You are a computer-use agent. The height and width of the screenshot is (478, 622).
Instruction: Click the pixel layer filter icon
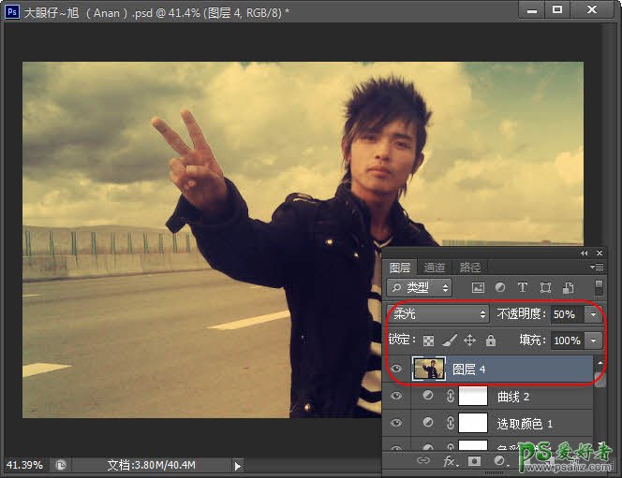click(x=478, y=288)
